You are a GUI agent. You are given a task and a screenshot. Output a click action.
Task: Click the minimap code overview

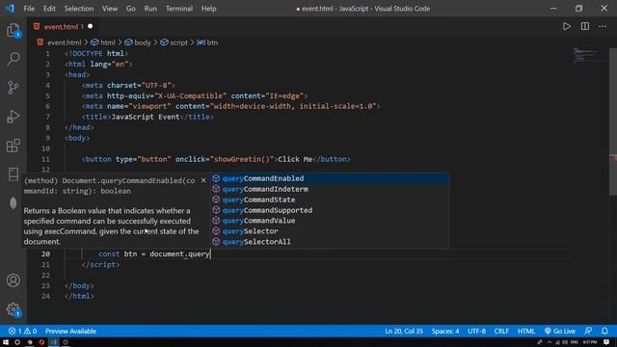tap(589, 56)
